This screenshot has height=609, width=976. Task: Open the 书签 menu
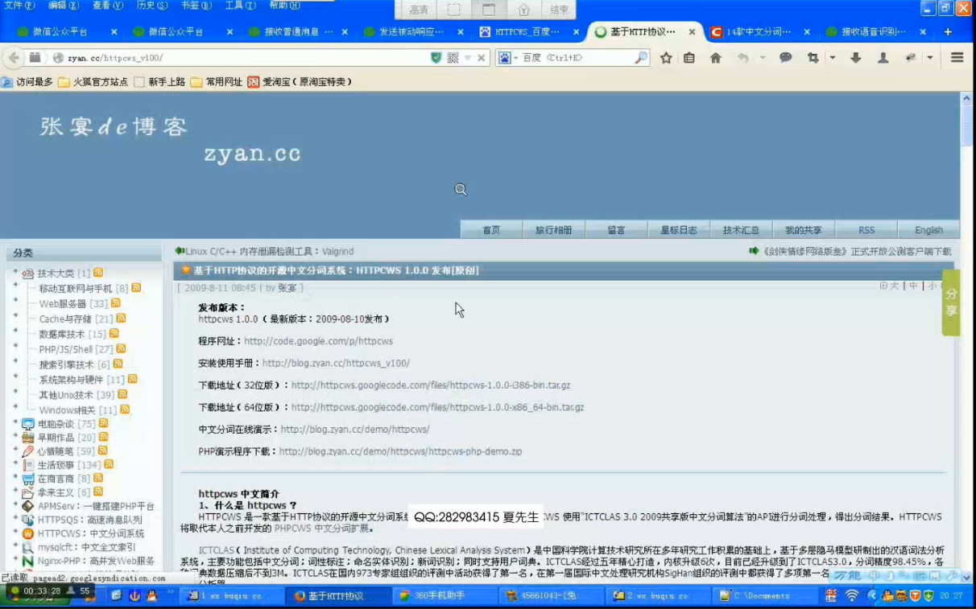coord(196,6)
